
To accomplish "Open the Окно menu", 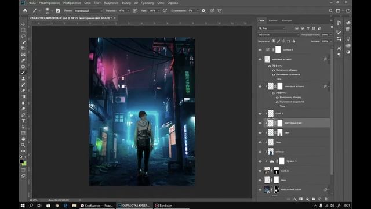I will (x=161, y=3).
